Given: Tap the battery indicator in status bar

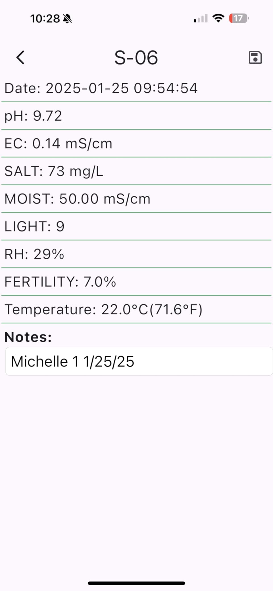Looking at the screenshot, I should point(239,18).
